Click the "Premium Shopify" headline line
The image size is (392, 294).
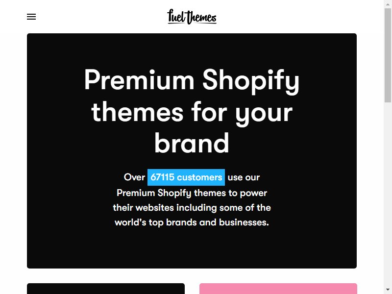click(192, 80)
